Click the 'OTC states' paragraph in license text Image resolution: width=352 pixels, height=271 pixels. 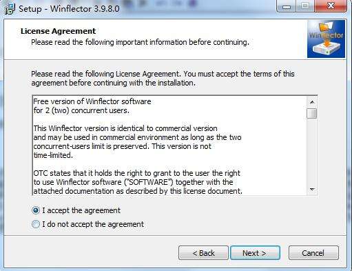[138, 182]
